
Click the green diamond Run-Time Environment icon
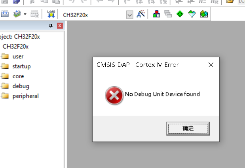(180, 14)
